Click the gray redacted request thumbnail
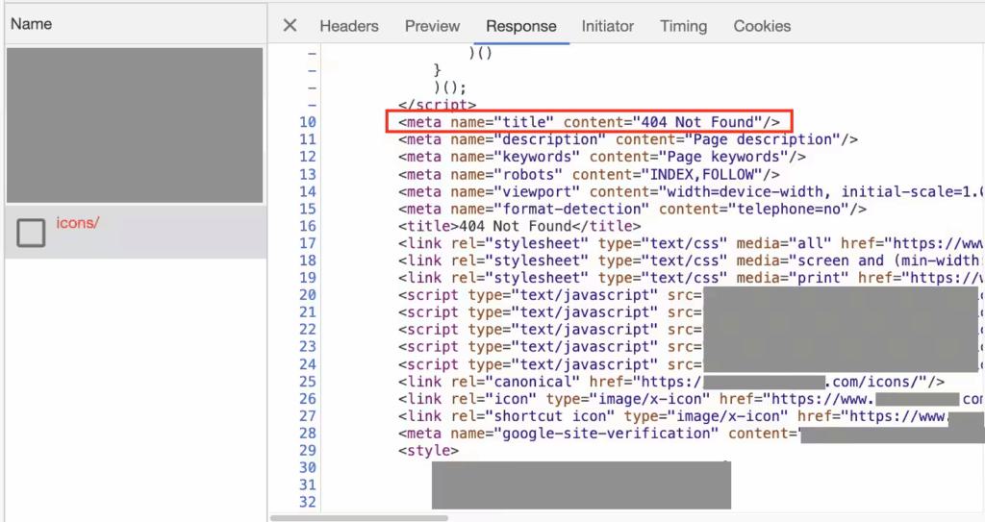The height and width of the screenshot is (522, 985). tap(135, 125)
